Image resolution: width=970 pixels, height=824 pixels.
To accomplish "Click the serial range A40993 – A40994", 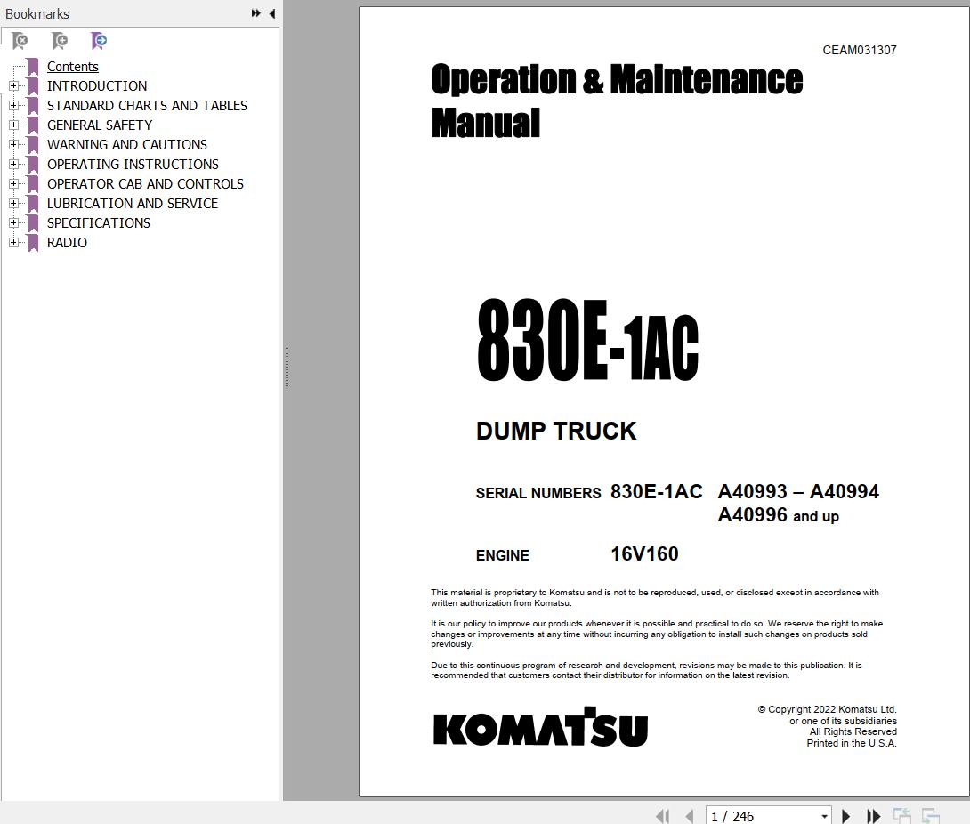I will [x=798, y=492].
